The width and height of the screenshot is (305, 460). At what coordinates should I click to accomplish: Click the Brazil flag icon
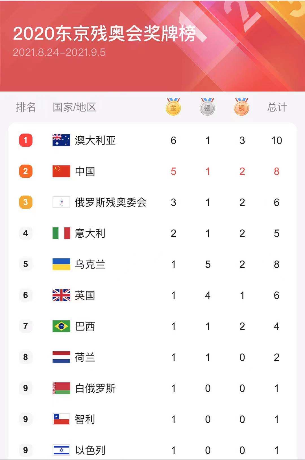(61, 326)
